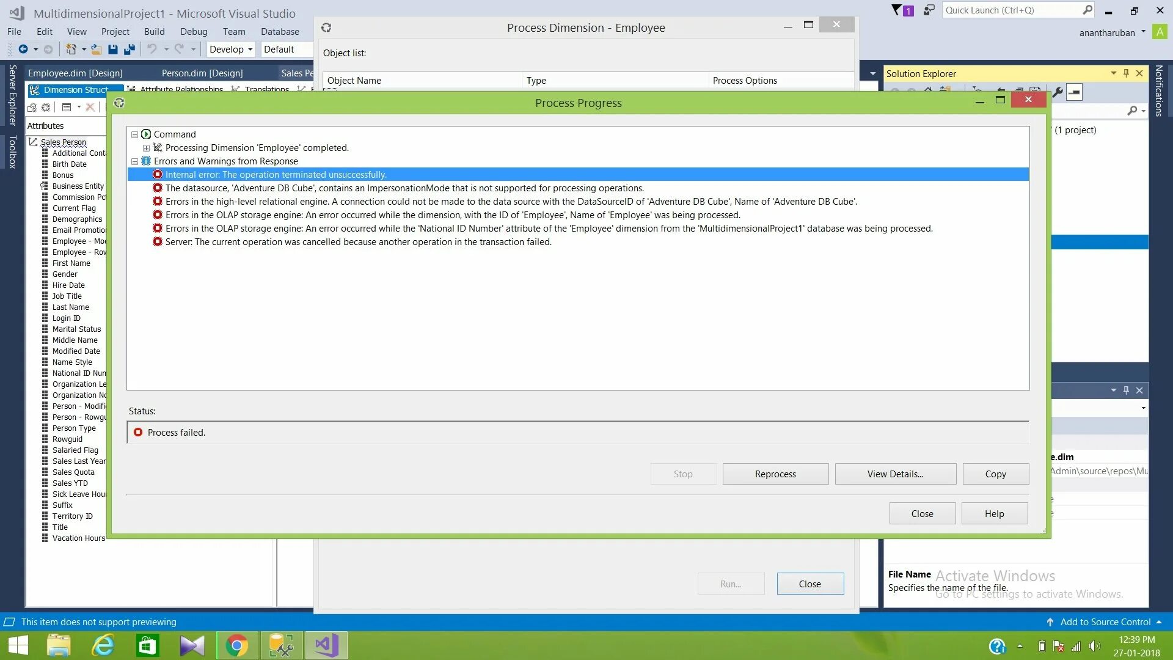Click the Copy button
The image size is (1173, 660).
coord(995,474)
